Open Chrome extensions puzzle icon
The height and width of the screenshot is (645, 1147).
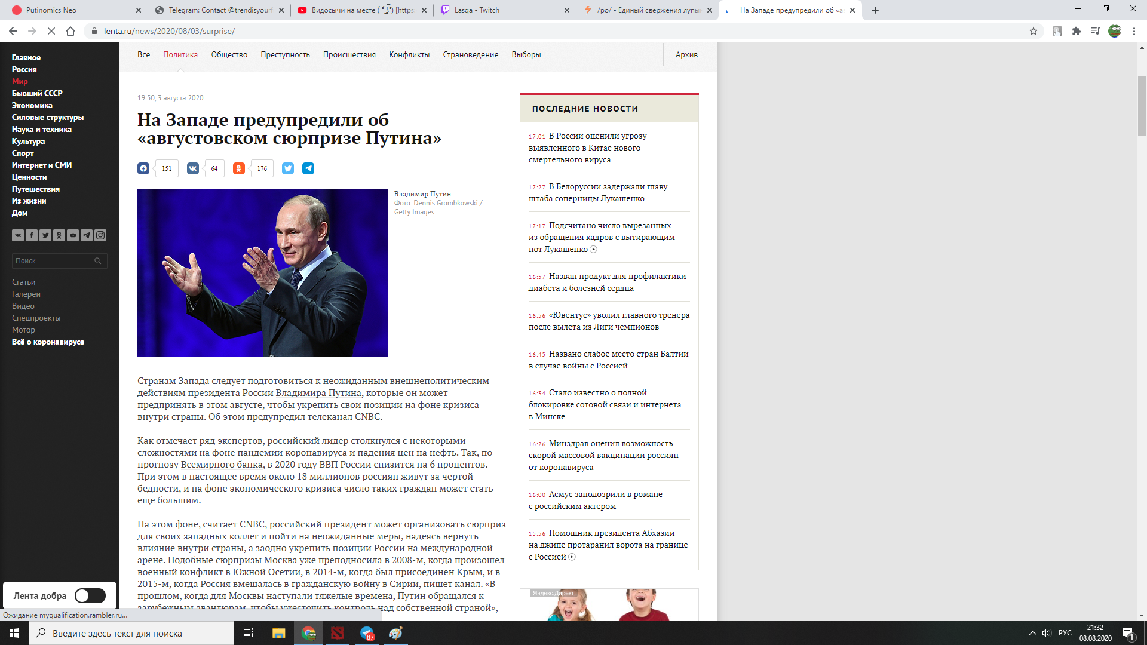coord(1077,31)
